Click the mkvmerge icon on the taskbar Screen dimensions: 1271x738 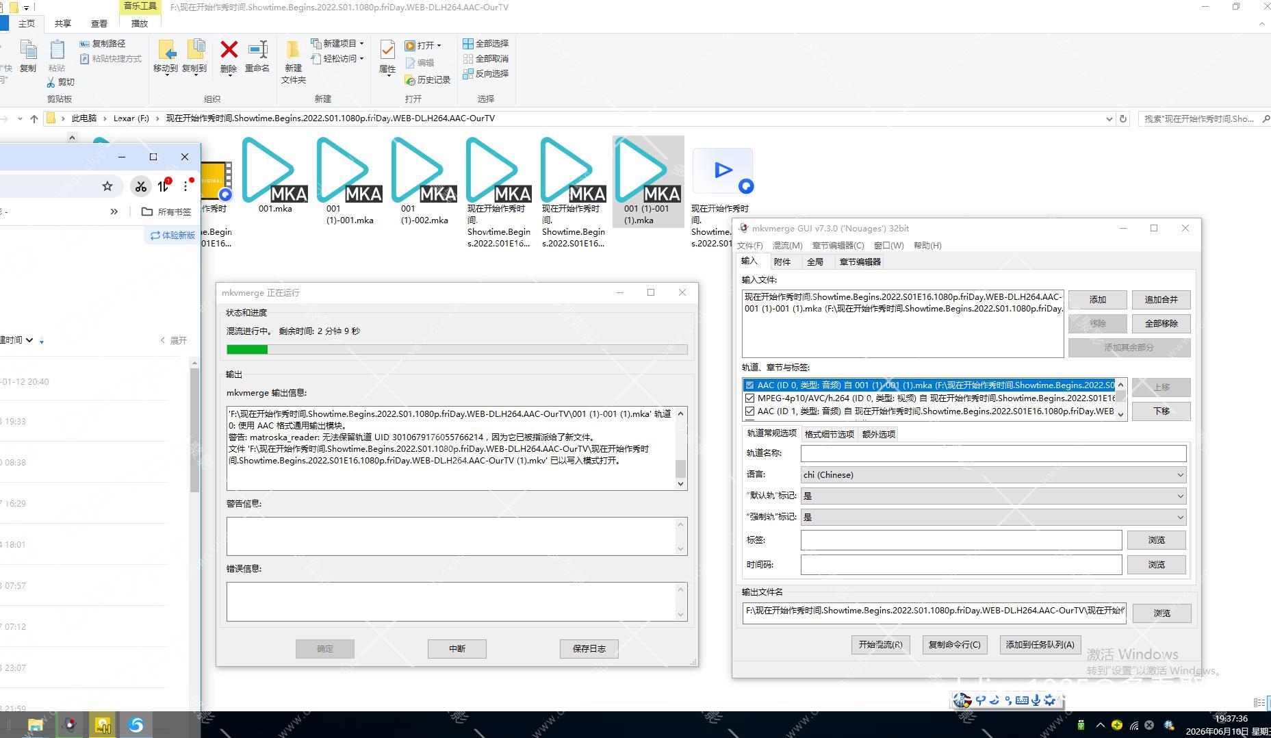point(69,725)
